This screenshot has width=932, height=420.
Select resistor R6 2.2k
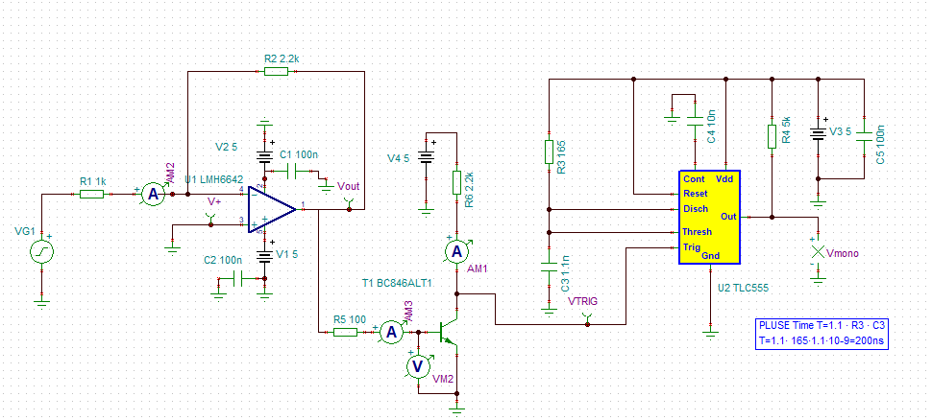457,183
